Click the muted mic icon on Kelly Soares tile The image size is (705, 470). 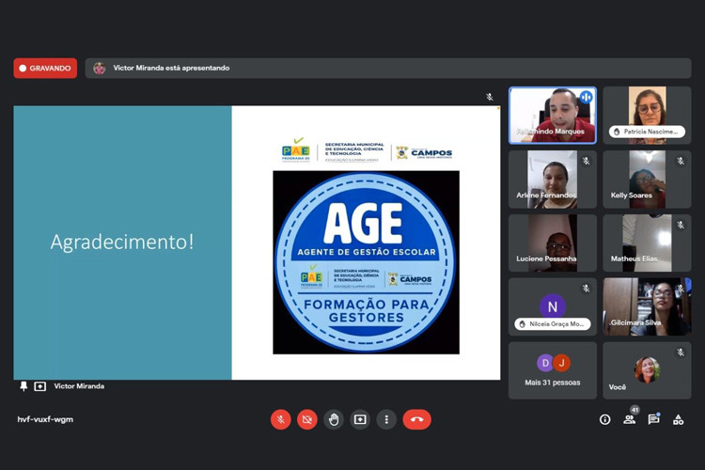coord(681,161)
